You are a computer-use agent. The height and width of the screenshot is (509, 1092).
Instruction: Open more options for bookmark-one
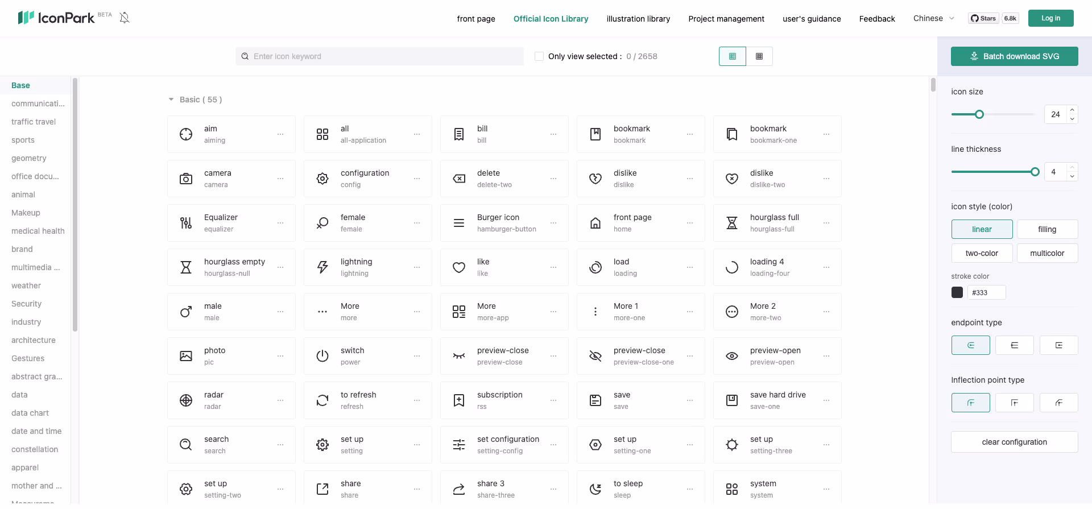[x=826, y=134]
